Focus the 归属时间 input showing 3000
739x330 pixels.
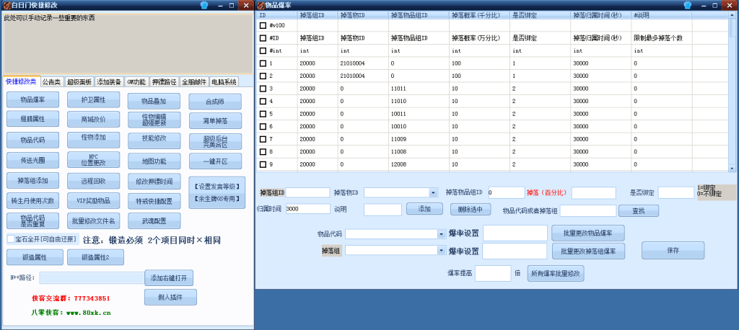[x=307, y=208]
